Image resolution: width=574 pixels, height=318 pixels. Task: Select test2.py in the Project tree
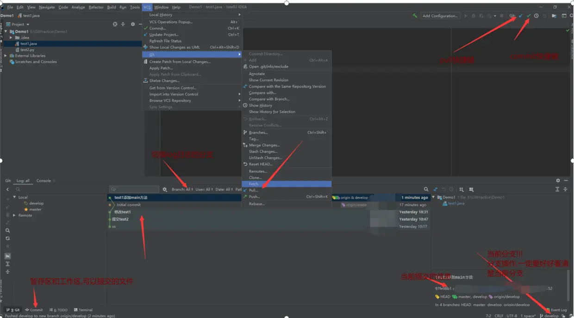[x=27, y=49]
